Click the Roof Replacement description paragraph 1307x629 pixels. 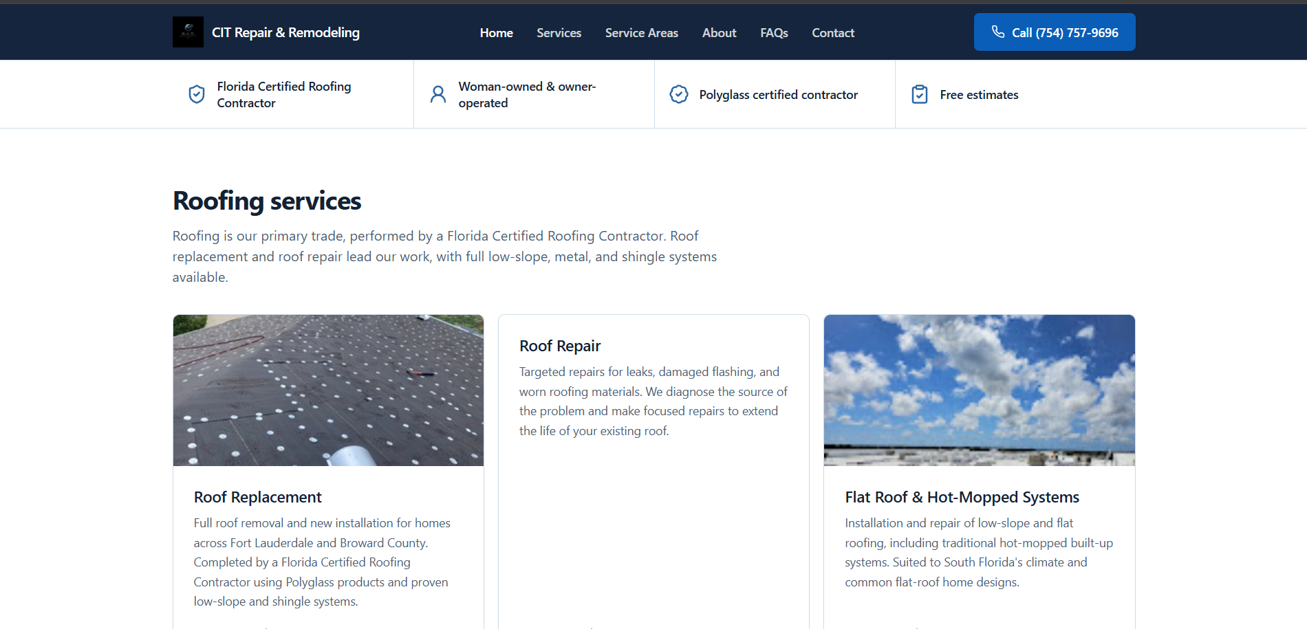pos(322,562)
